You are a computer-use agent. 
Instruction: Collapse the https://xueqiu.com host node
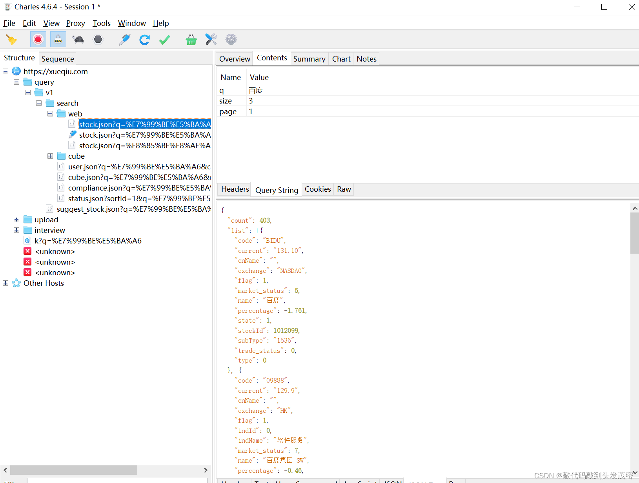tap(5, 71)
